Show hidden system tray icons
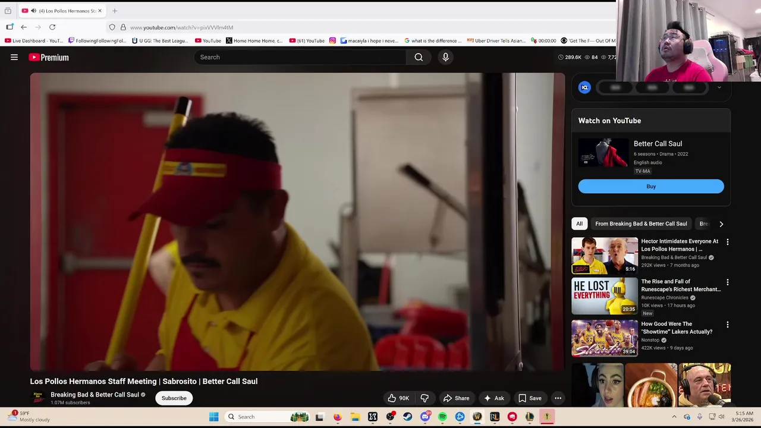 tap(674, 417)
